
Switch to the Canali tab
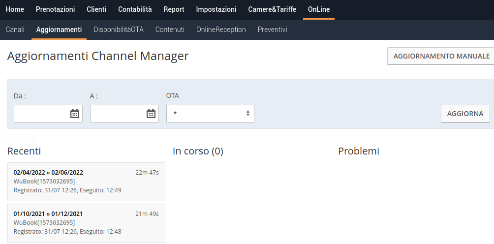(x=15, y=30)
